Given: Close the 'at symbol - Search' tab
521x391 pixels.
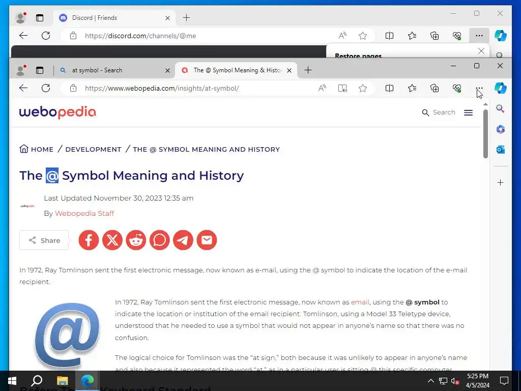Looking at the screenshot, I should 167,70.
